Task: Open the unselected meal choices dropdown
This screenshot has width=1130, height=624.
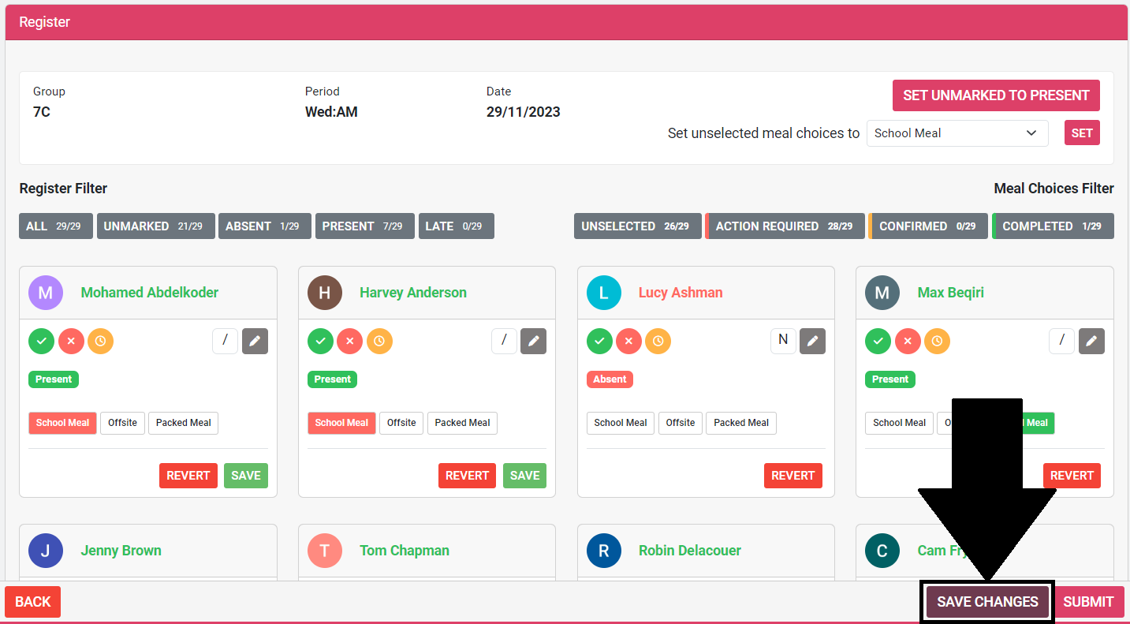Action: pos(957,133)
